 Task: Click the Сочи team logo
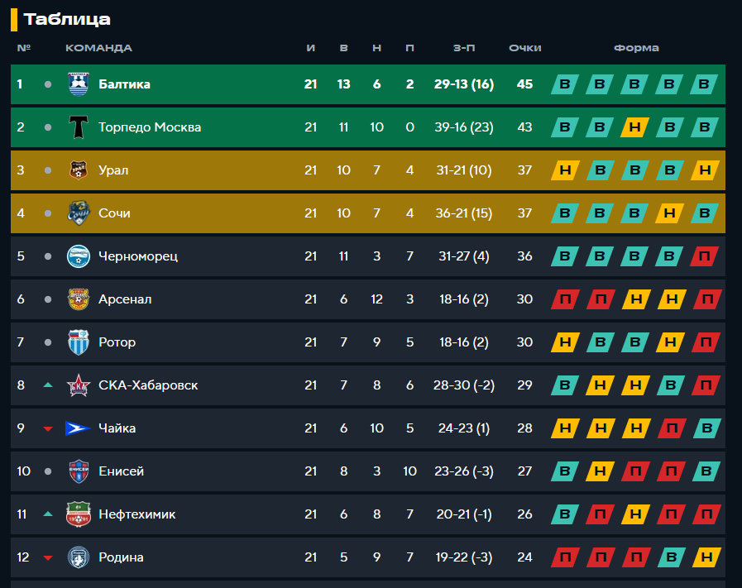click(79, 213)
